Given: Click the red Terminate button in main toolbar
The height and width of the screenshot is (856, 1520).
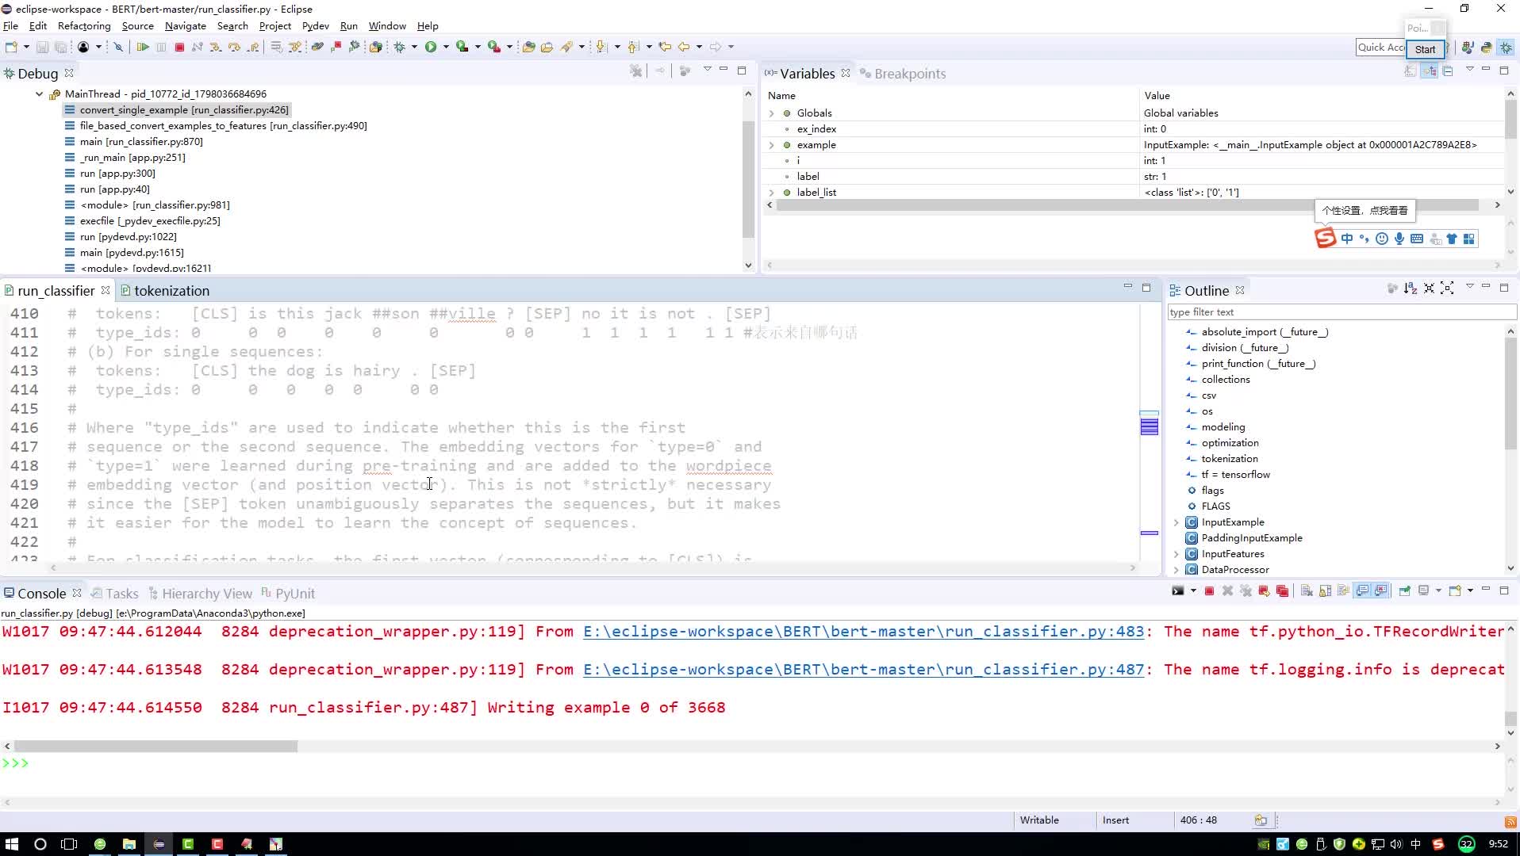Looking at the screenshot, I should tap(179, 47).
